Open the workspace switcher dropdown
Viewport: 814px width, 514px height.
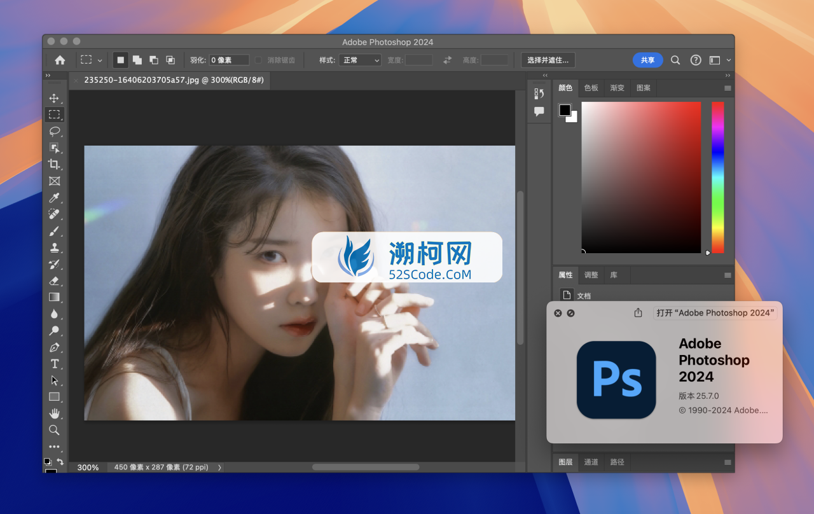[x=719, y=60]
